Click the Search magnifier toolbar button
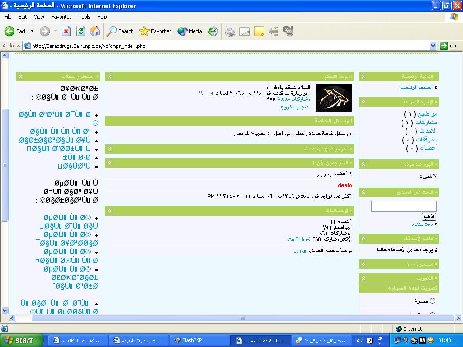 (120, 31)
